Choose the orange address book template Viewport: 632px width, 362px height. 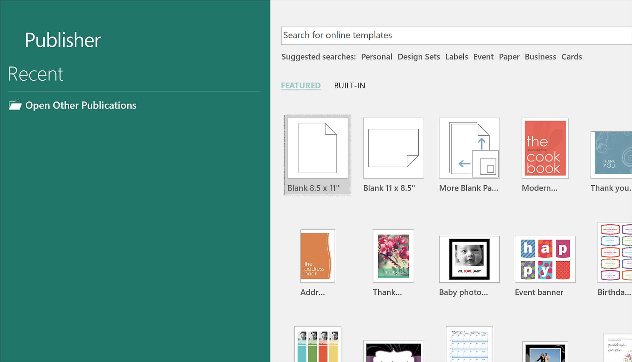[317, 256]
